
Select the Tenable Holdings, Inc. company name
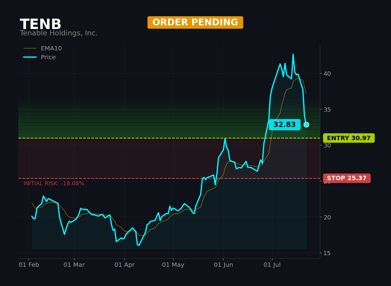[59, 33]
